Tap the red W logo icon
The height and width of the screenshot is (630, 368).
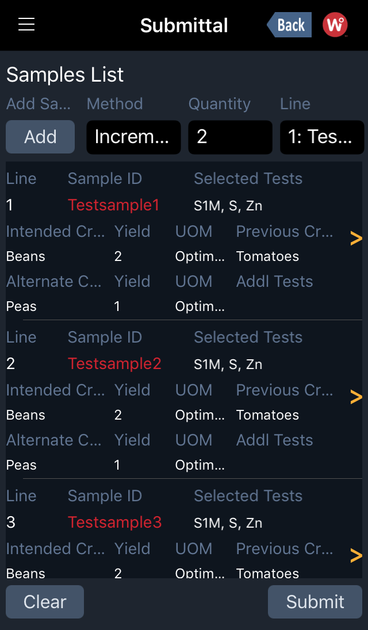(x=335, y=25)
